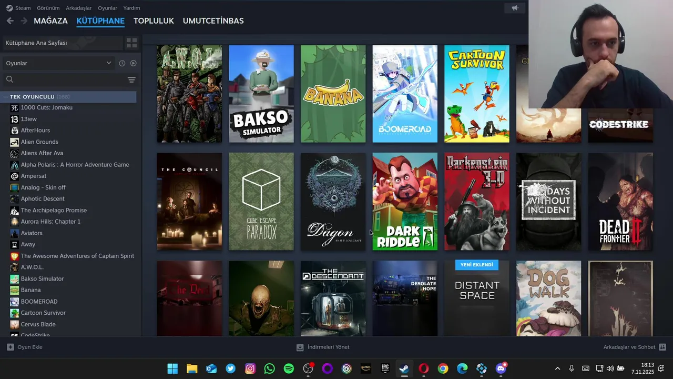
Task: Click the library search magnifier icon
Action: point(9,79)
